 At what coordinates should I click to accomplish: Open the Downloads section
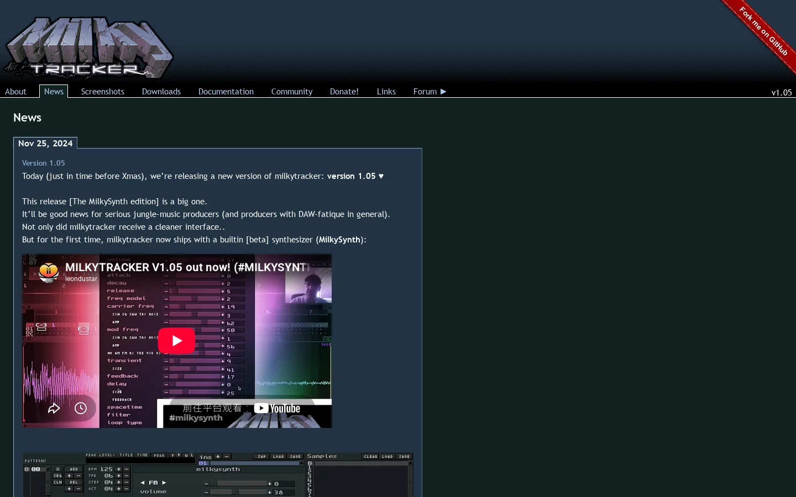click(x=161, y=92)
